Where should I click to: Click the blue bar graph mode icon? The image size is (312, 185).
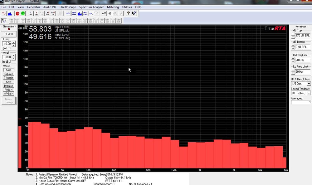point(80,13)
